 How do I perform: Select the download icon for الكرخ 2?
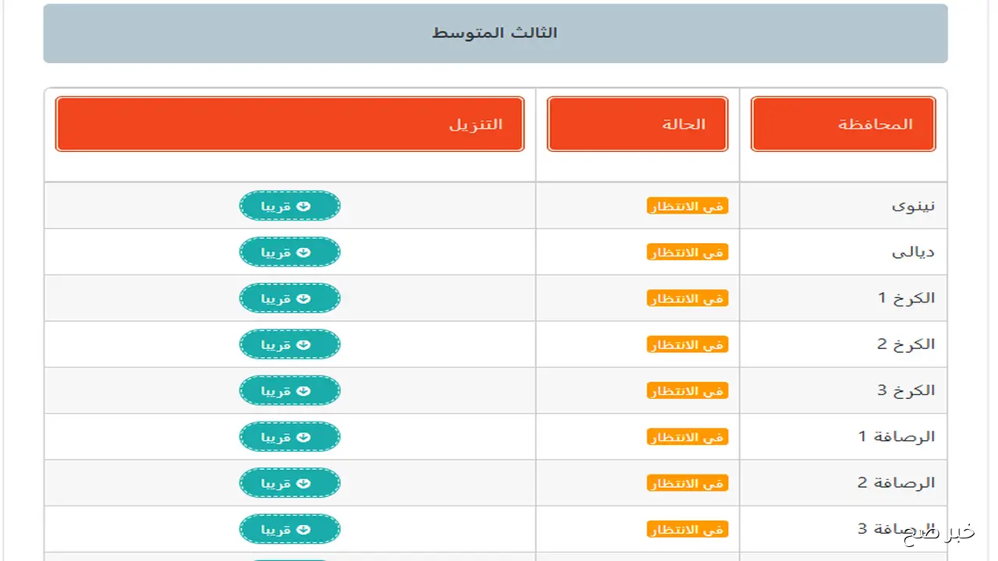(304, 344)
